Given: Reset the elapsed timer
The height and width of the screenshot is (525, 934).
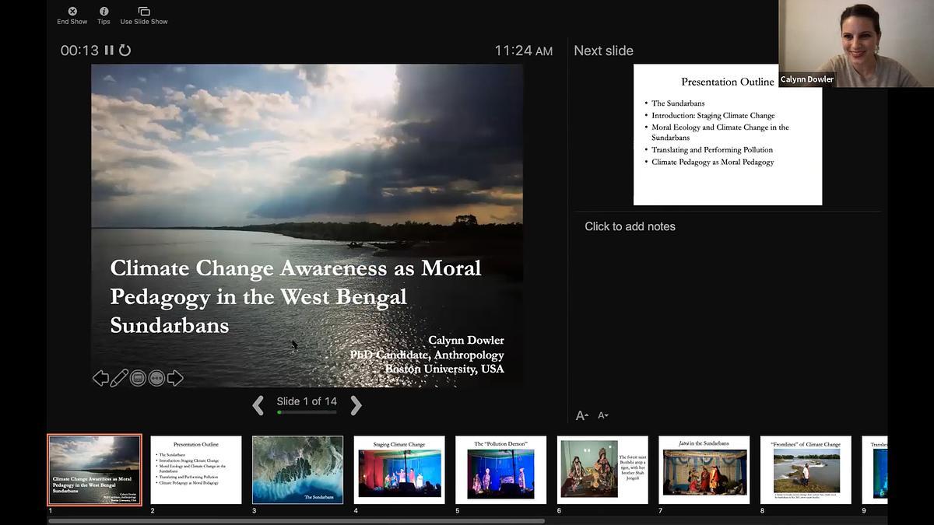Looking at the screenshot, I should [x=125, y=51].
